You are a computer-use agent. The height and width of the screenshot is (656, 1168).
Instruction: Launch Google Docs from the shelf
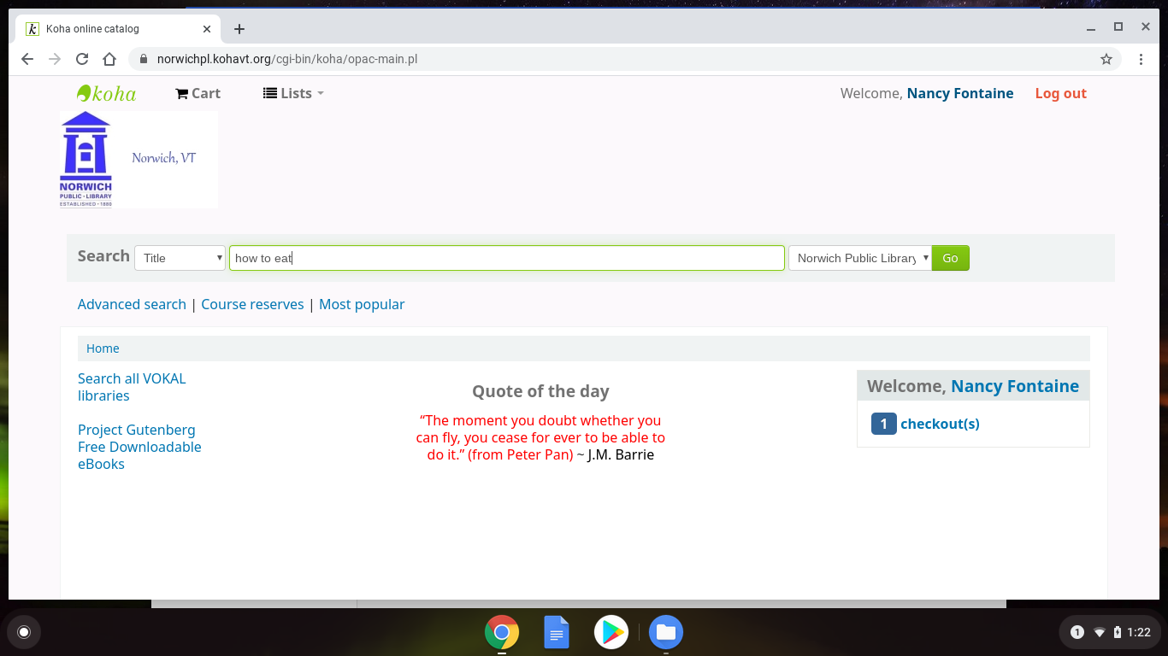tap(557, 632)
